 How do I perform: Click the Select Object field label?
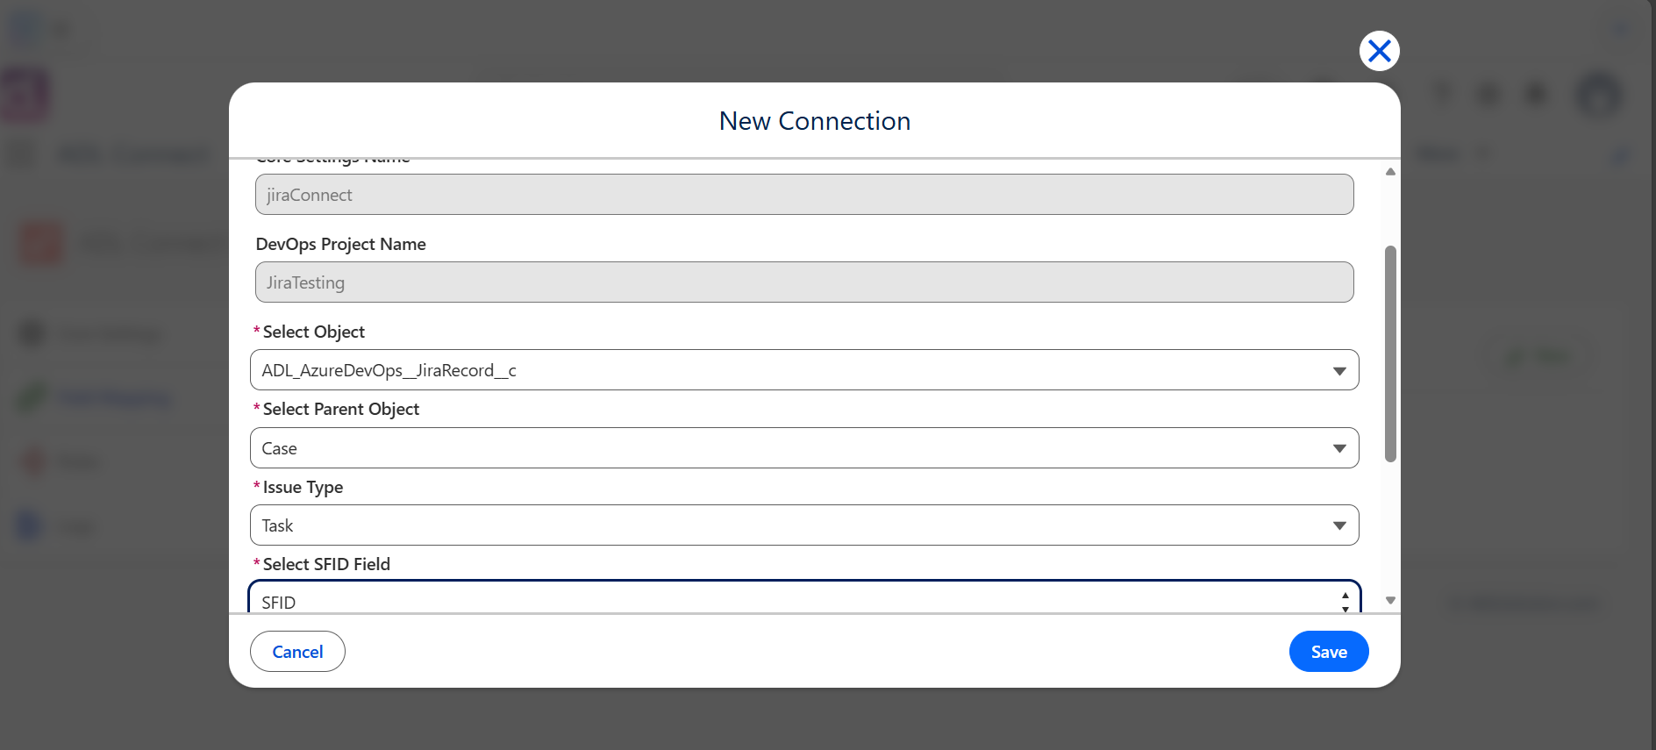(313, 332)
